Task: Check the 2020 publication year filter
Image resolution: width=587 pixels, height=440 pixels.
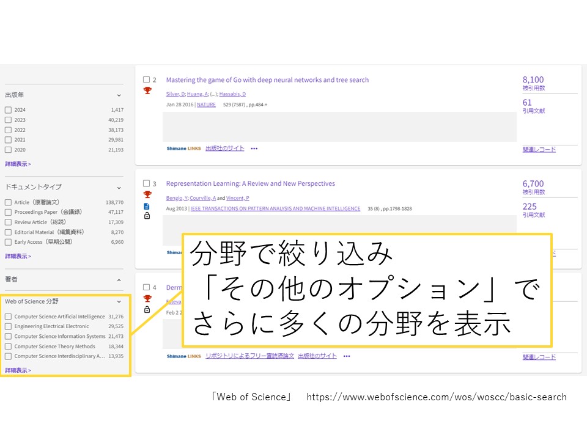Action: [x=8, y=150]
